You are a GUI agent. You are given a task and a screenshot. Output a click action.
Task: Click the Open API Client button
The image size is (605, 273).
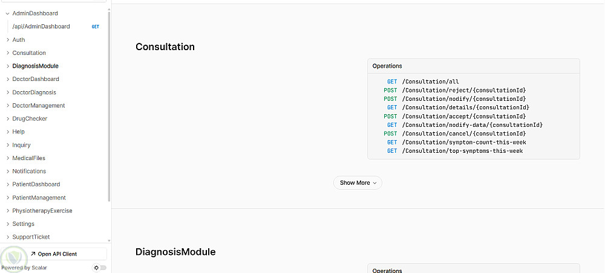coord(57,254)
